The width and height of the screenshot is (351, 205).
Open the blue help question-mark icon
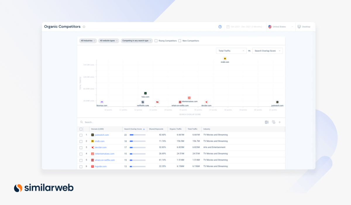click(x=220, y=27)
